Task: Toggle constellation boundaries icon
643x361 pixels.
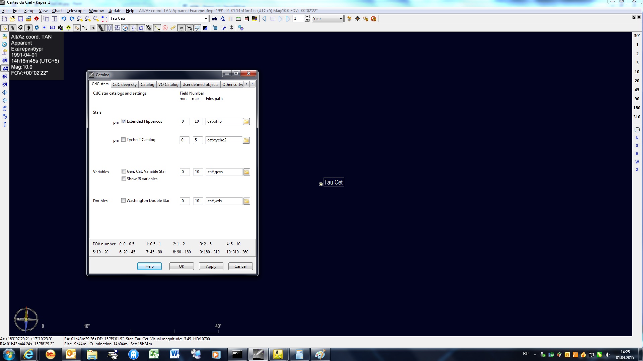Action: point(141,28)
